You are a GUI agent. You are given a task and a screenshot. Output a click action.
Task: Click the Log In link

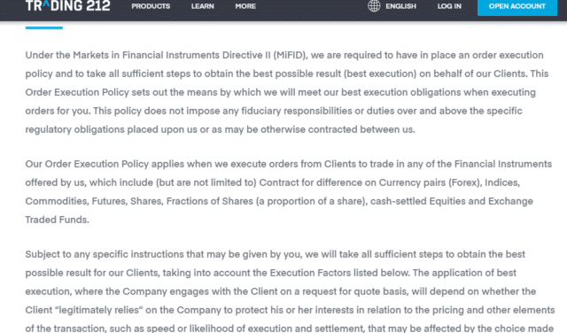click(x=449, y=6)
